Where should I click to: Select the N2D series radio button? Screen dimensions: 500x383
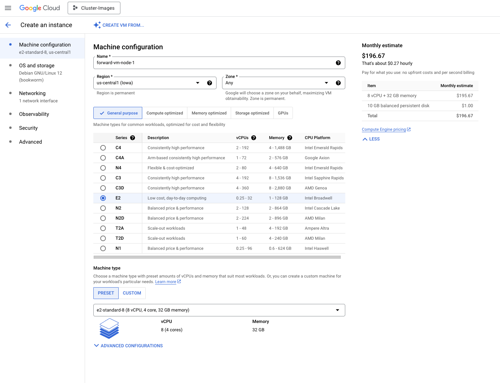click(103, 218)
